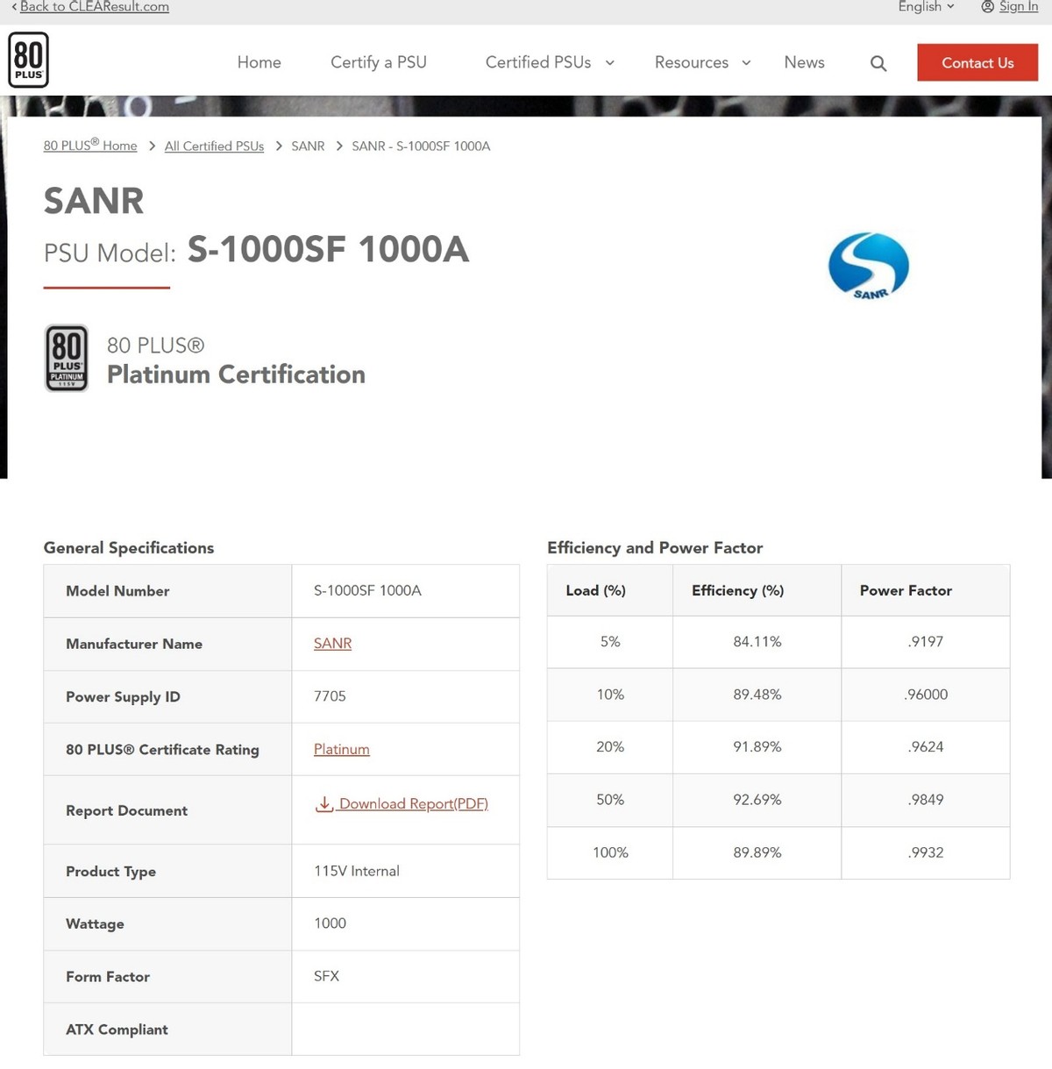Screen dimensions: 1052x1069
Task: Click the .9624 power factor cell
Action: click(x=926, y=746)
